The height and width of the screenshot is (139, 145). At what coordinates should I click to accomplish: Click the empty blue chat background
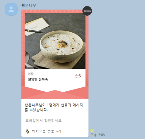[x=117, y=64]
